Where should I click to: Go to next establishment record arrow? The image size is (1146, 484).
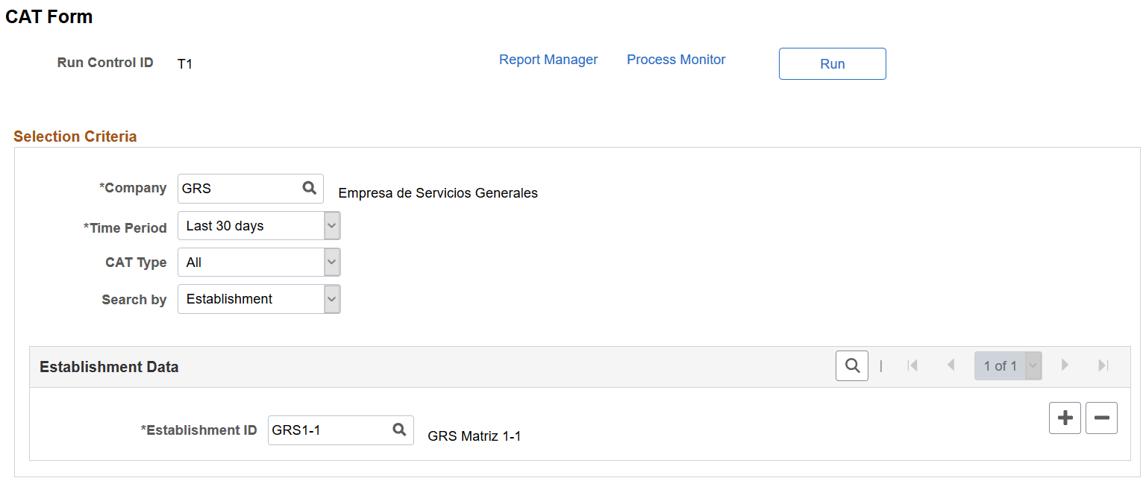(1065, 365)
